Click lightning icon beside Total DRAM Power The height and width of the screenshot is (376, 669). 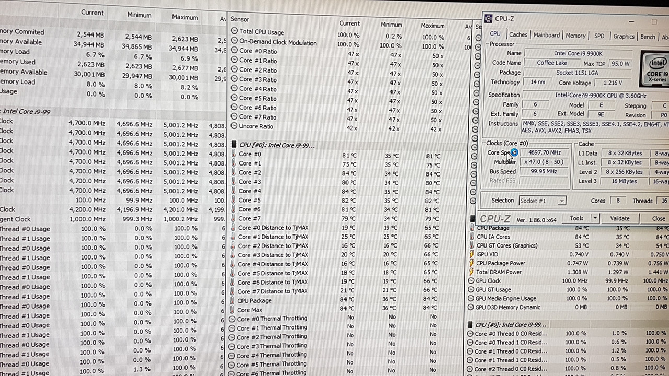[471, 272]
